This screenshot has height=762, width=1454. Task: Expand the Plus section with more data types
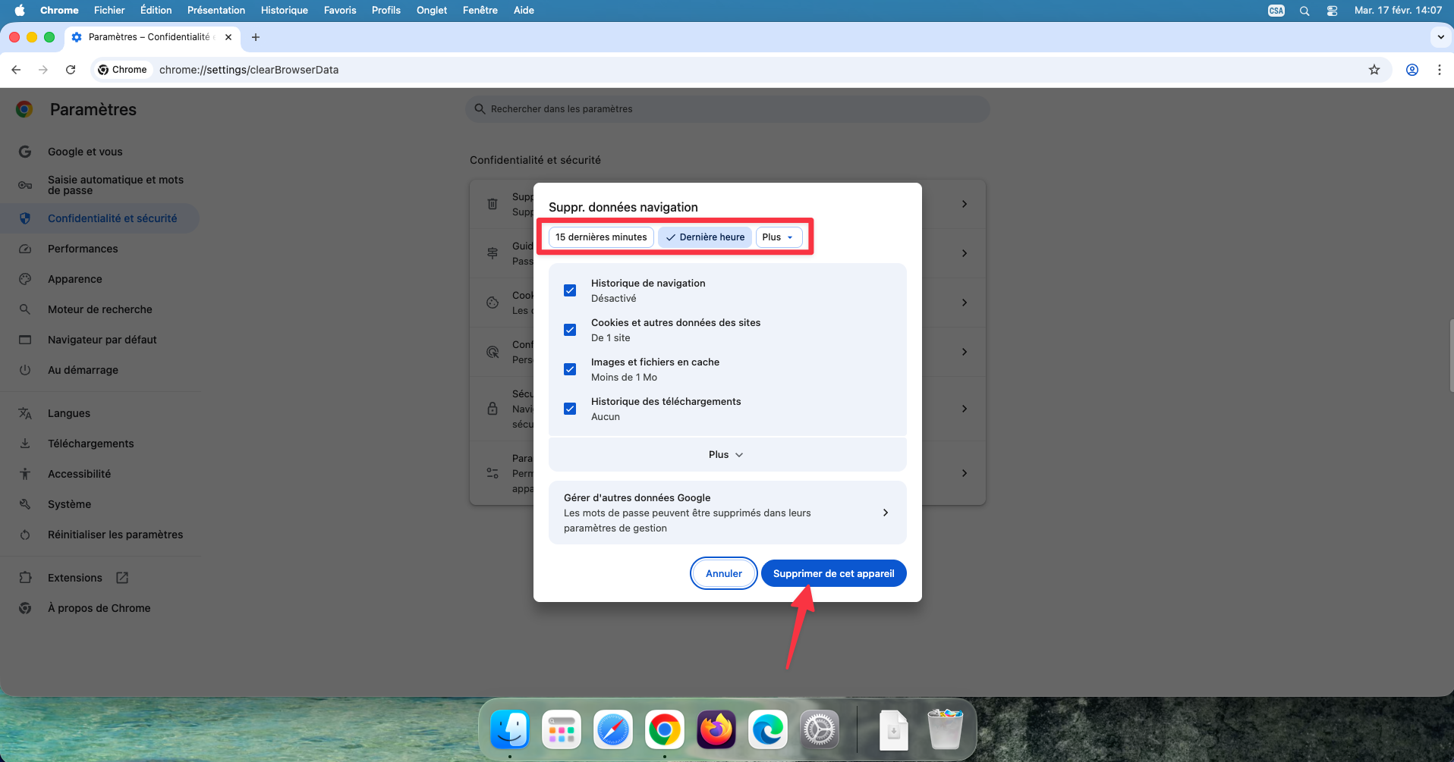tap(727, 455)
